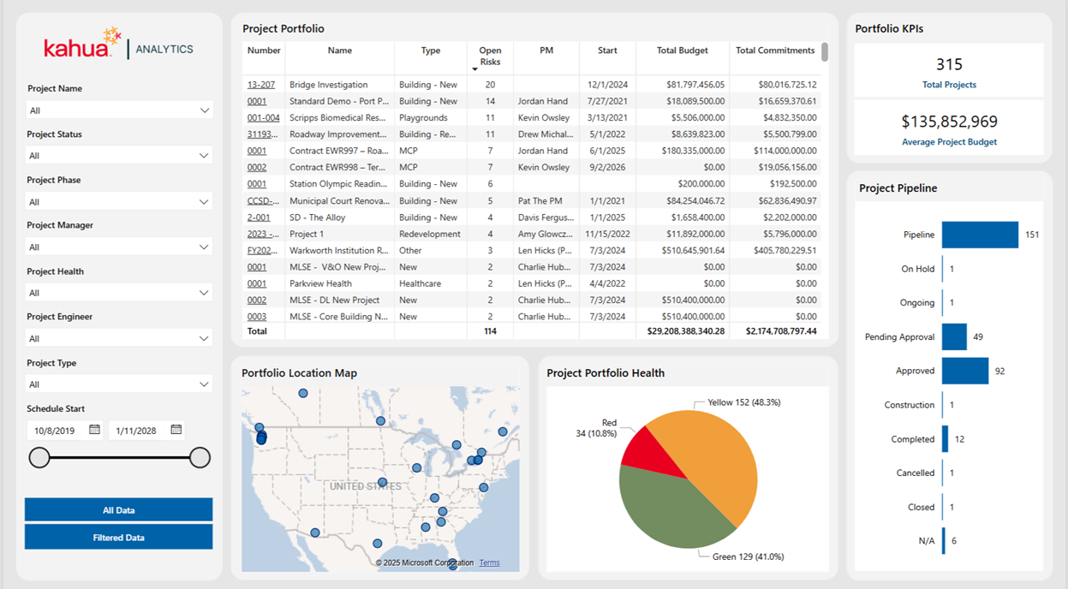Screen dimensions: 1068x589
Task: Open calendar picker for start date 10/8/2019
Action: (95, 430)
